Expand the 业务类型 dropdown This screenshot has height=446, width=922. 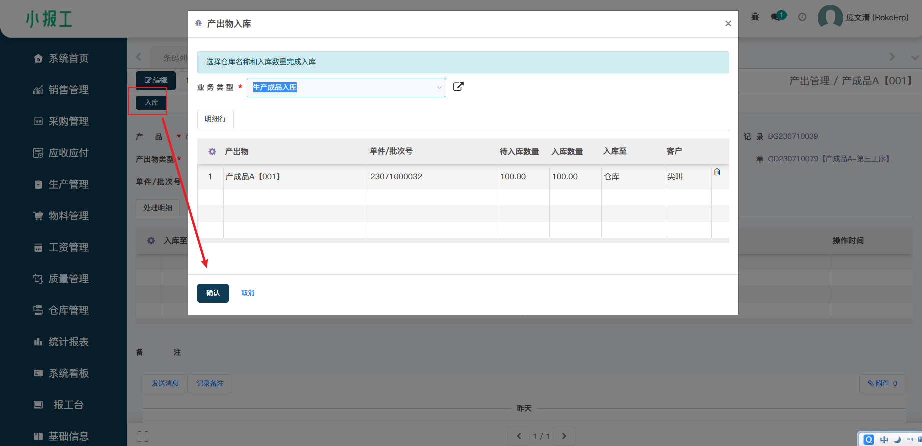(x=439, y=87)
